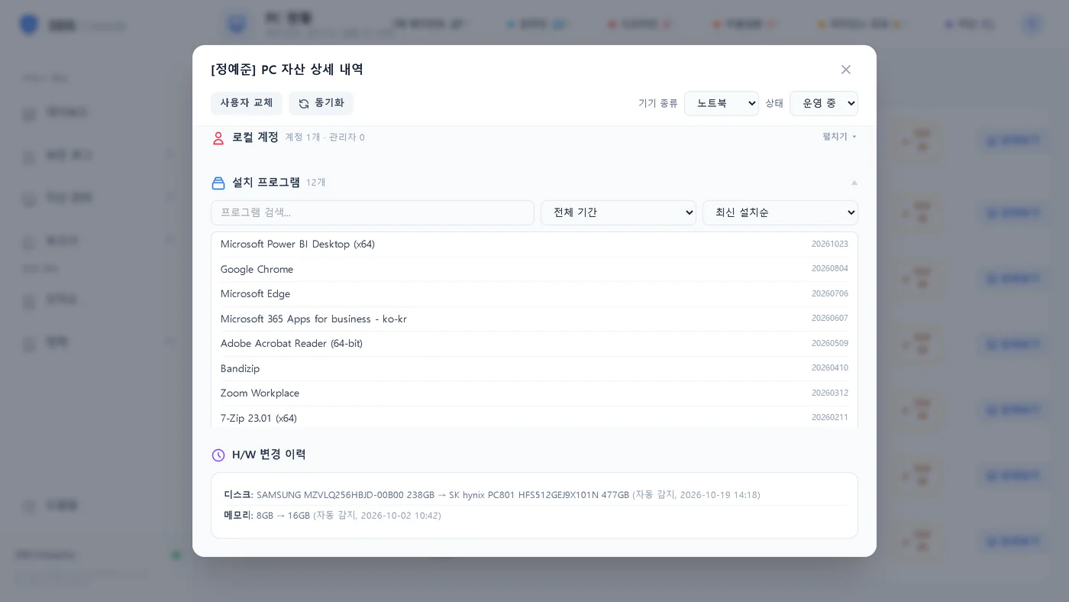
Task: Expand the 로컬 계정 section via 펼치기
Action: [x=840, y=137]
